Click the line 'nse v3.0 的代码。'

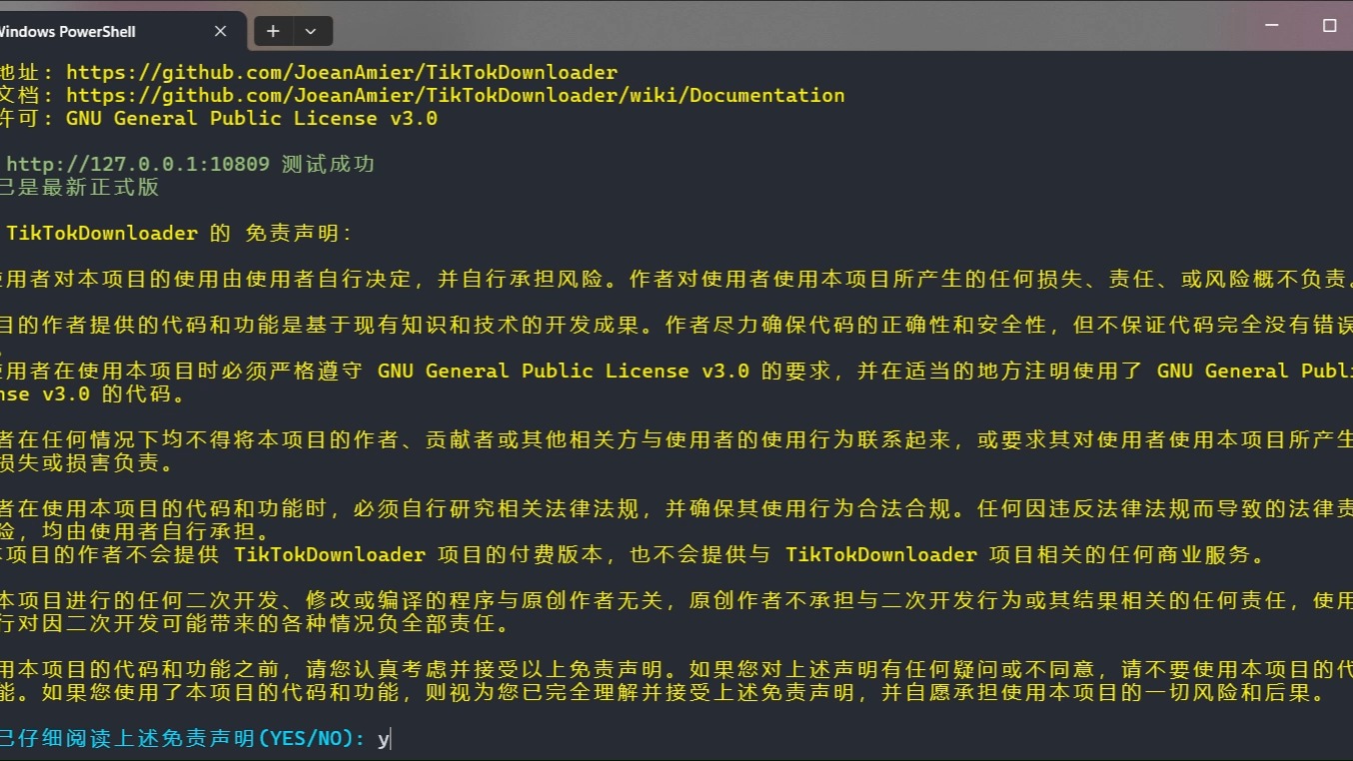pyautogui.click(x=93, y=393)
